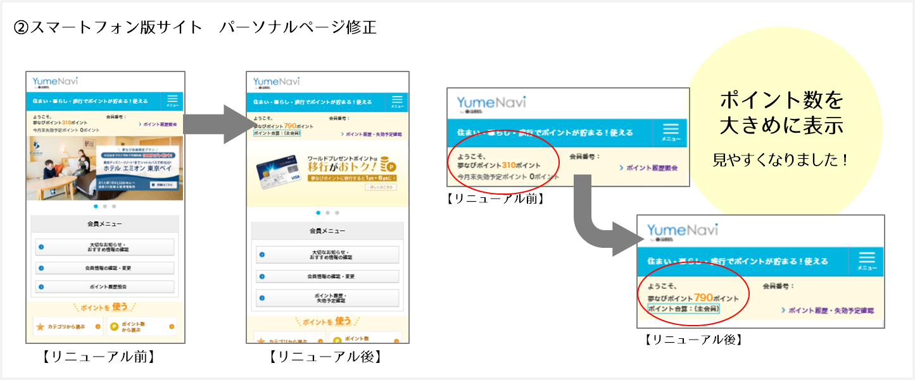Select the second carousel dot on リニューアル後 screen
This screenshot has height=380, width=915.
tap(327, 212)
